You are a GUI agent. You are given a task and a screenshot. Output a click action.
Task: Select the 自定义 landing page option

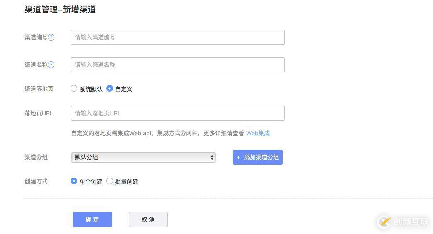point(110,88)
